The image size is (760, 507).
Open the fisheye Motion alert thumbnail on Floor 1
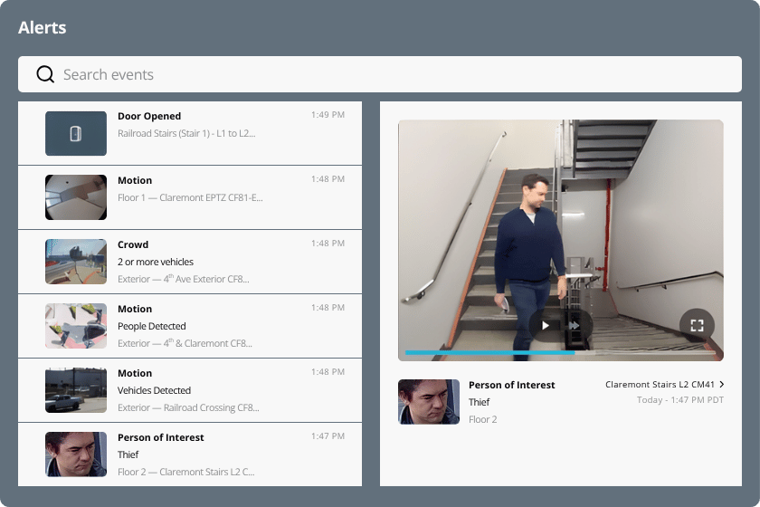pyautogui.click(x=76, y=197)
